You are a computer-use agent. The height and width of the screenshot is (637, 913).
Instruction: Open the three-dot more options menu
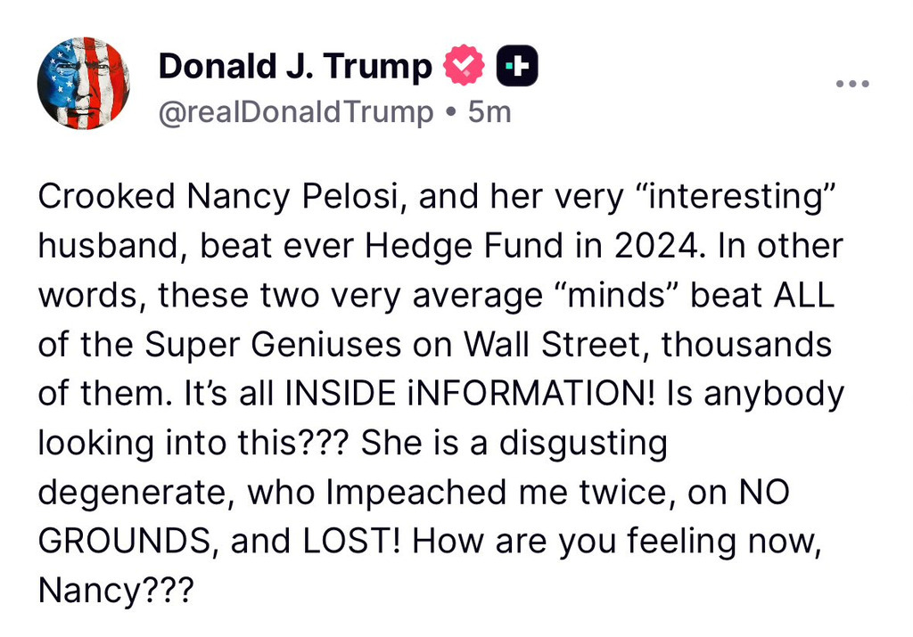point(852,85)
